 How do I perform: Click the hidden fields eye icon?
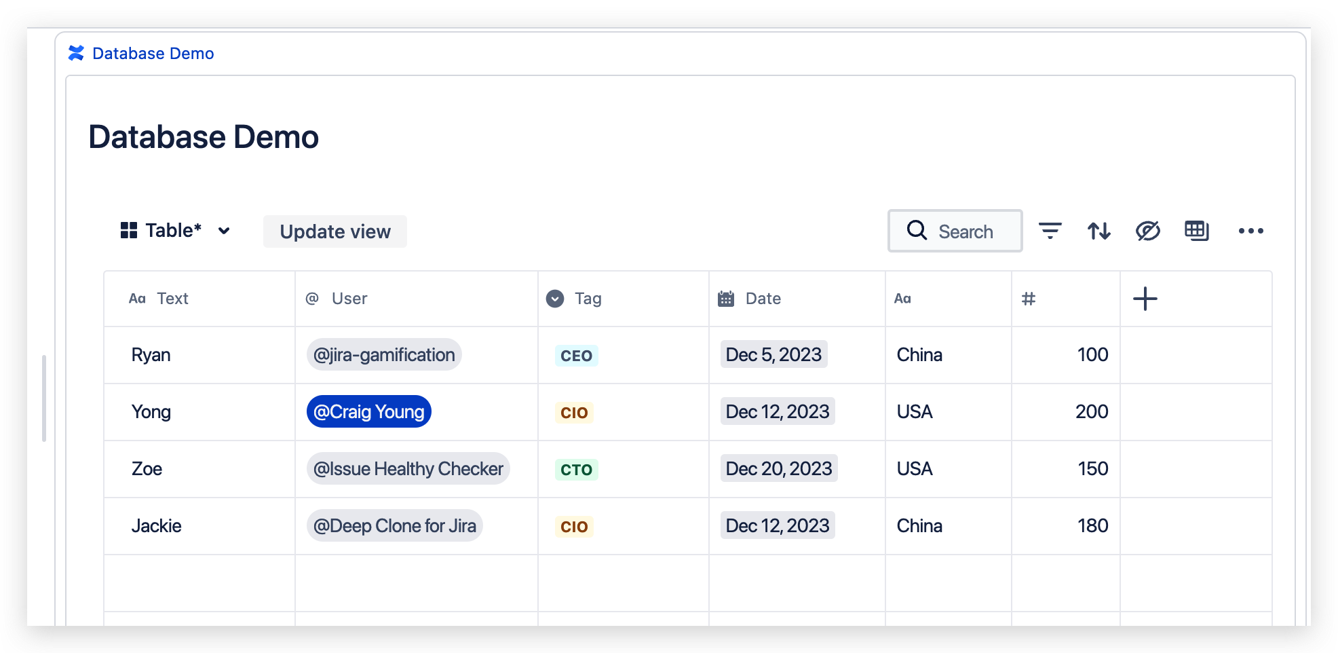1148,231
